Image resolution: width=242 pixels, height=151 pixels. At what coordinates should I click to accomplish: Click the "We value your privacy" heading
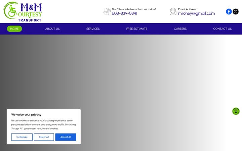pos(26,115)
